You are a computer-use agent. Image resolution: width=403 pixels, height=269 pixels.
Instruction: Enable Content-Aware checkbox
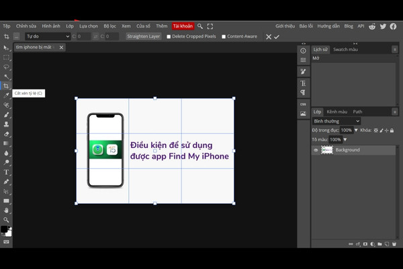224,36
